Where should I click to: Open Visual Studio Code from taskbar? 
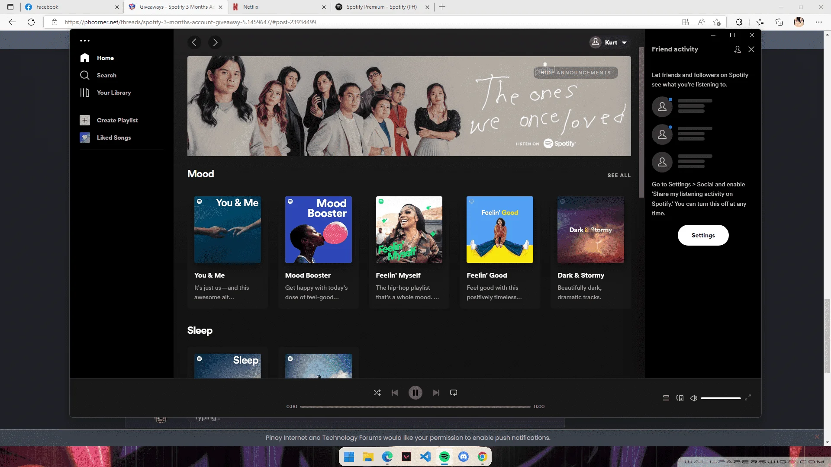click(425, 457)
